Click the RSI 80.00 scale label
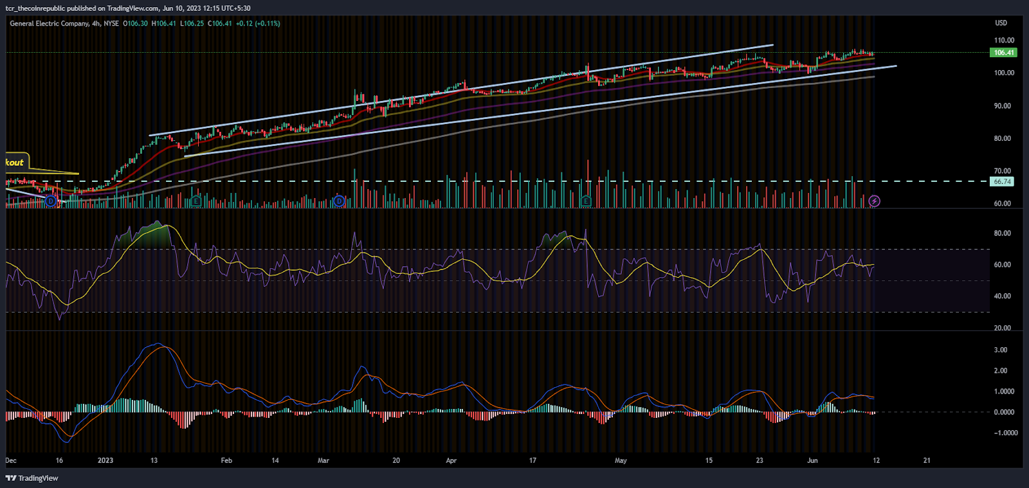The image size is (1029, 488). tap(1002, 233)
